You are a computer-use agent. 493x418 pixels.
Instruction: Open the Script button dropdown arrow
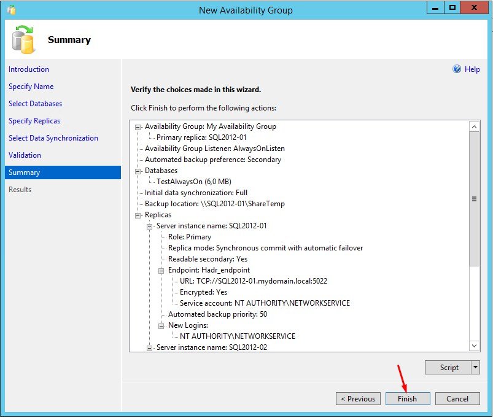tap(475, 367)
